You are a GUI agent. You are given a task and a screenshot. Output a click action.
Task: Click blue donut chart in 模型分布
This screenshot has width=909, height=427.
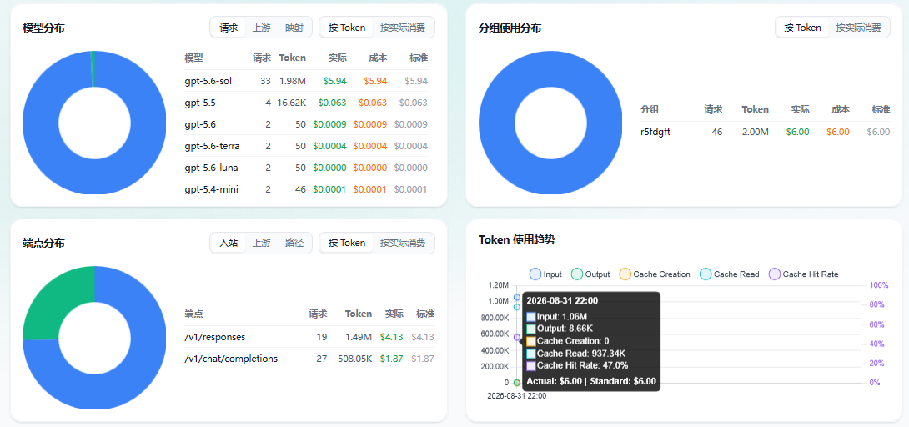[x=41, y=123]
